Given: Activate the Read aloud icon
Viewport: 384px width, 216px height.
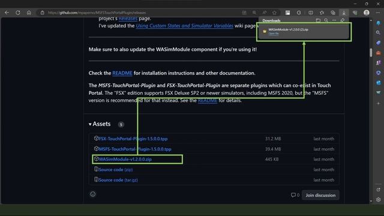Looking at the screenshot, I should 265,13.
